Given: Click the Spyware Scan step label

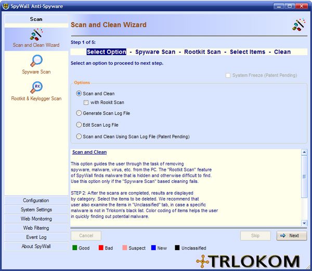Looking at the screenshot, I should 155,52.
